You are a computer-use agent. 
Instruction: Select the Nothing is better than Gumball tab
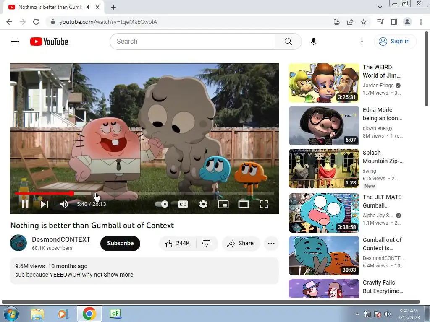tap(50, 7)
